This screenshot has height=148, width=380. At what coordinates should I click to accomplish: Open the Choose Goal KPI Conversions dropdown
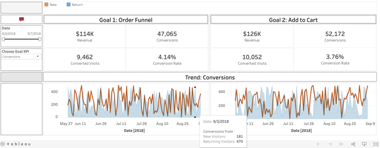21,57
